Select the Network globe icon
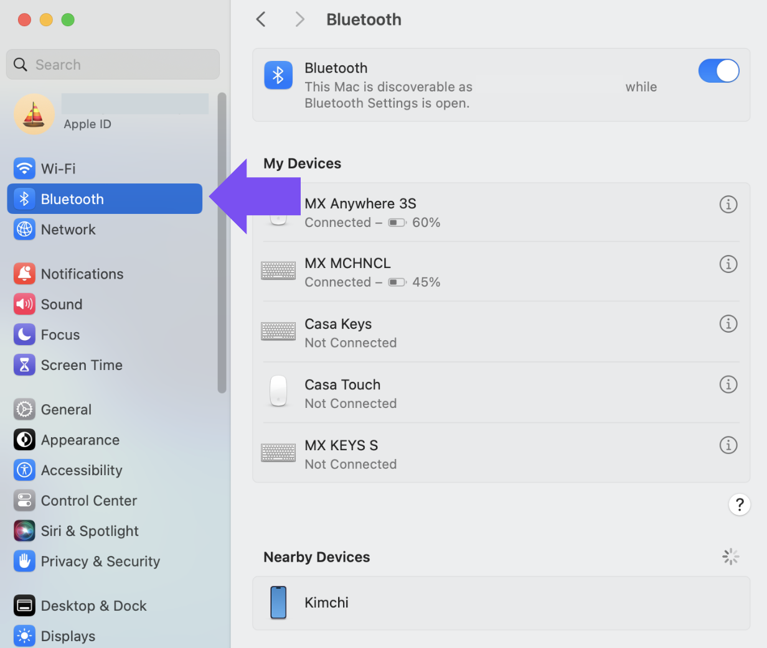This screenshot has width=767, height=648. tap(24, 229)
